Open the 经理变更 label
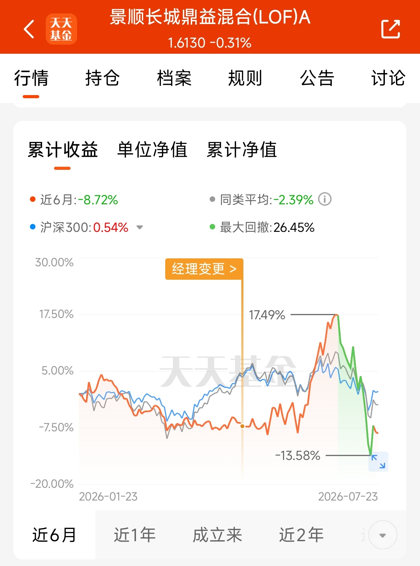The height and width of the screenshot is (566, 420). pyautogui.click(x=204, y=269)
